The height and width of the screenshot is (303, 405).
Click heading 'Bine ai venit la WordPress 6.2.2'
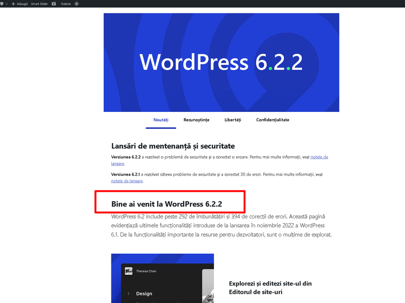(x=167, y=204)
